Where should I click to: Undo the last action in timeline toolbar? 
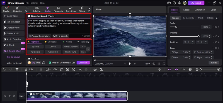click(4, 69)
